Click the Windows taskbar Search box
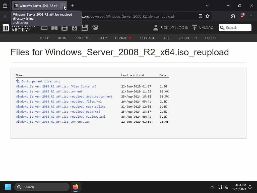Screen dimensions: 257x193 click(42, 187)
